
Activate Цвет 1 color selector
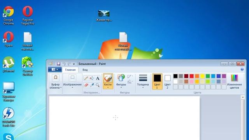click(157, 82)
